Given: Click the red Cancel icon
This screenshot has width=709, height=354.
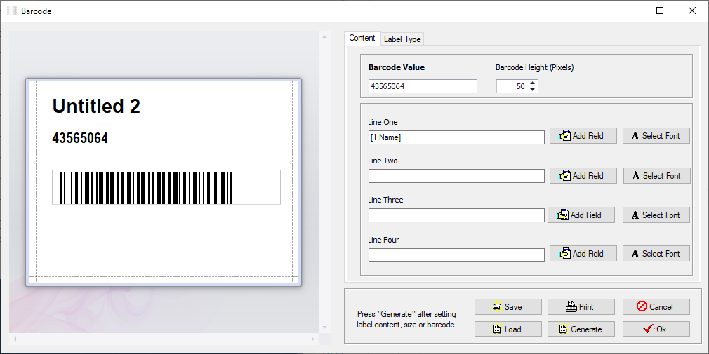Looking at the screenshot, I should click(x=642, y=306).
